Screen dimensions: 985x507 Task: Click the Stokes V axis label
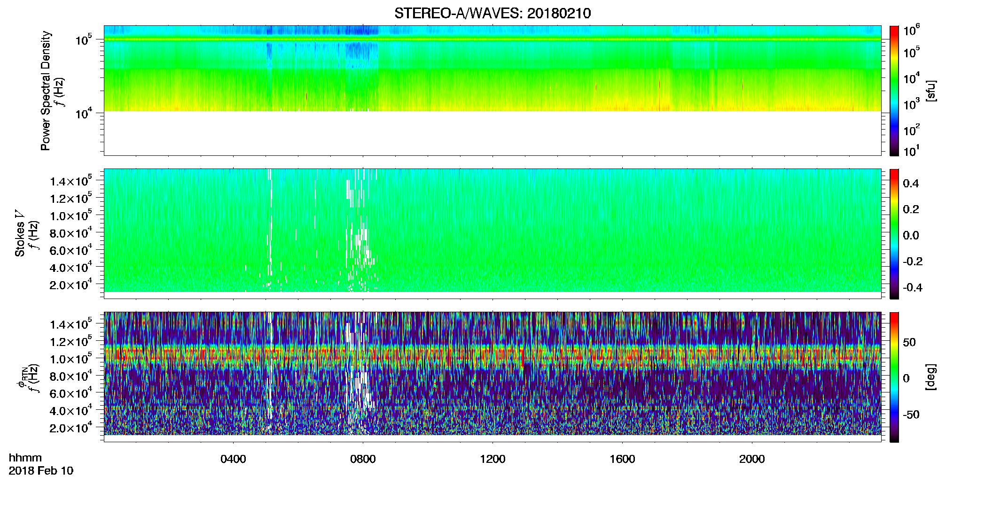pyautogui.click(x=20, y=233)
